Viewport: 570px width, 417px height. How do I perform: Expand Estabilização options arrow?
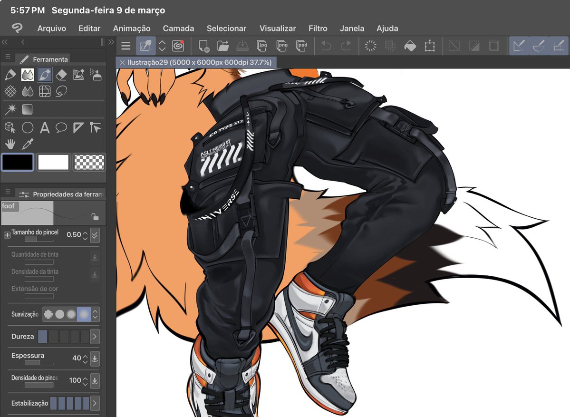tap(95, 403)
